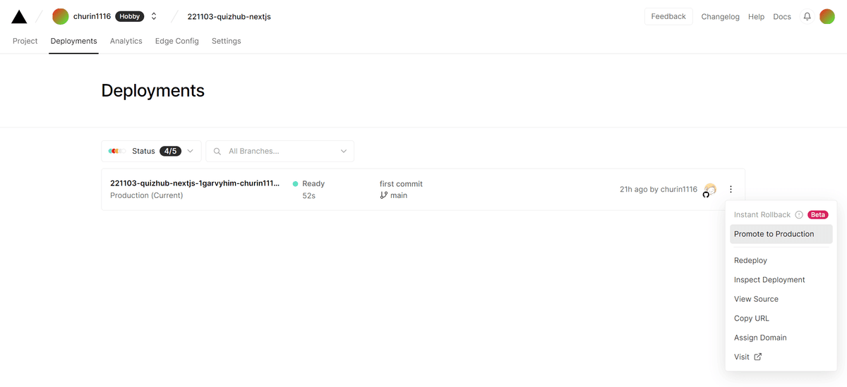Select the Deployments tab
Screen dimensions: 847x387
(73, 41)
